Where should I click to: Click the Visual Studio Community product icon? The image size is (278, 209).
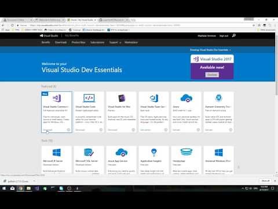[x=57, y=98]
